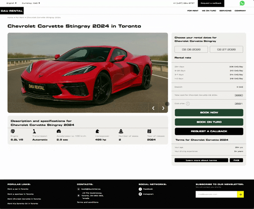The image size is (254, 209).
Task: Click the Facebook icon in footer
Action: tap(140, 189)
